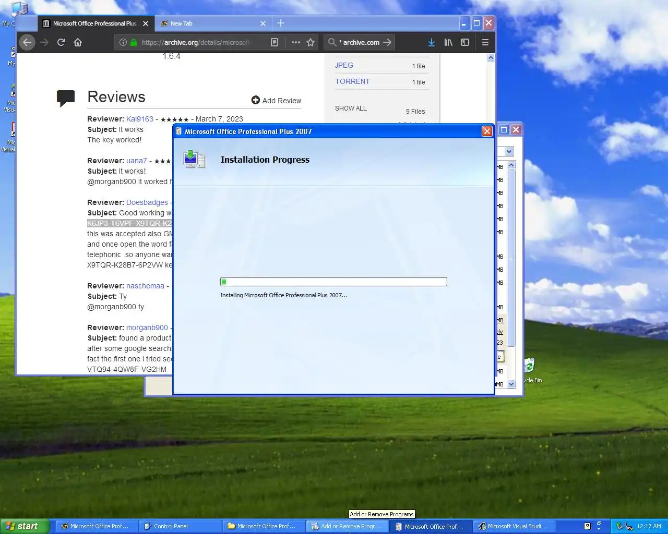Switch to Control Panel taskbar button
Image resolution: width=668 pixels, height=534 pixels.
click(180, 526)
